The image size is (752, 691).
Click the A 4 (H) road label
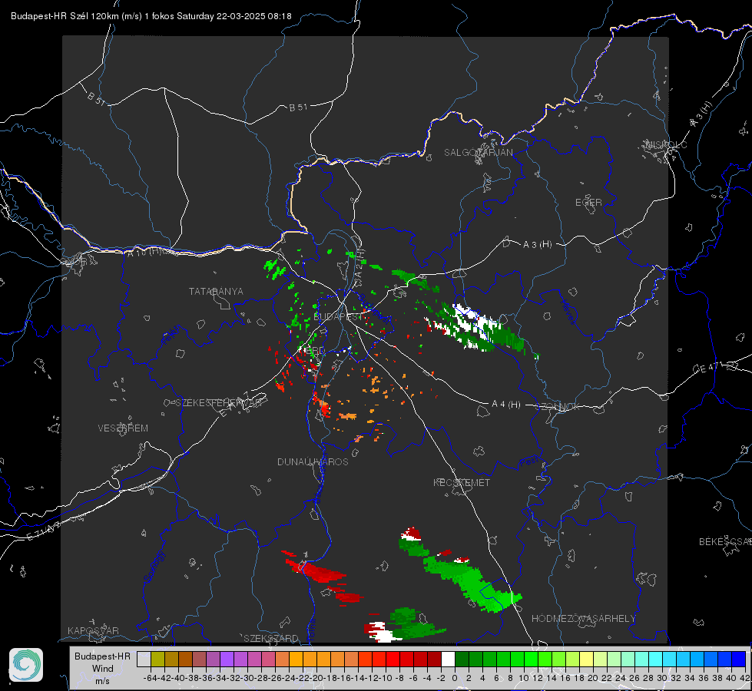[506, 405]
